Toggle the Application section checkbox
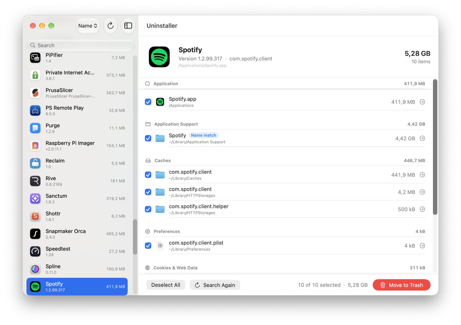 pos(148,84)
